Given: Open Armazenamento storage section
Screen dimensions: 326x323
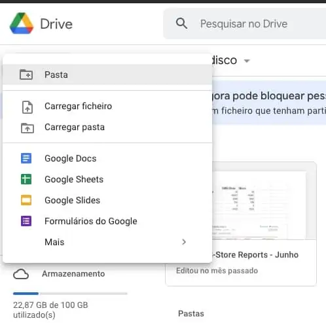Looking at the screenshot, I should 73,274.
